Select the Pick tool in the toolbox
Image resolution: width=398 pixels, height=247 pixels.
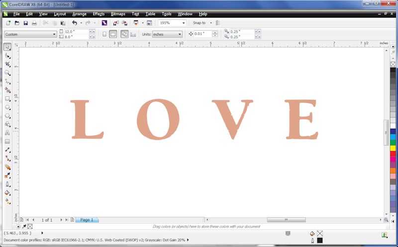pyautogui.click(x=7, y=47)
